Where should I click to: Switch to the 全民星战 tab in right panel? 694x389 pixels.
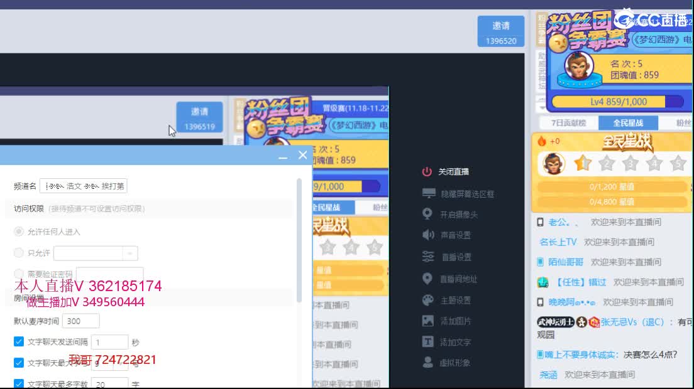pyautogui.click(x=628, y=123)
